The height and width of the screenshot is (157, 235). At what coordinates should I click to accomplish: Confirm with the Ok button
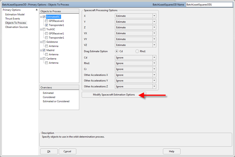click(49, 152)
